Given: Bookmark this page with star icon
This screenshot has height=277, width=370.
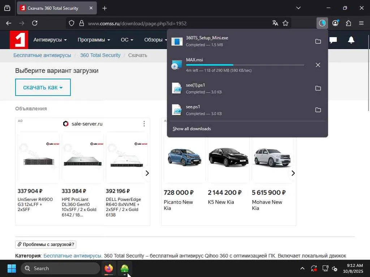Looking at the screenshot, I should point(285,23).
